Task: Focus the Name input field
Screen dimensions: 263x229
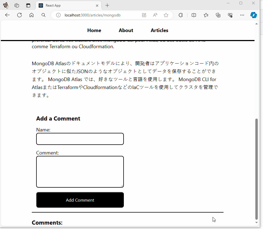Action: point(80,139)
